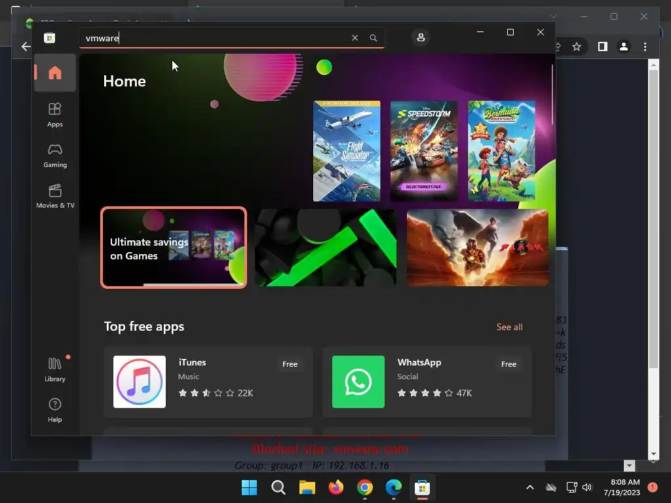Click Chrome page vertical scrollbar
This screenshot has height=503, width=671.
point(653,218)
